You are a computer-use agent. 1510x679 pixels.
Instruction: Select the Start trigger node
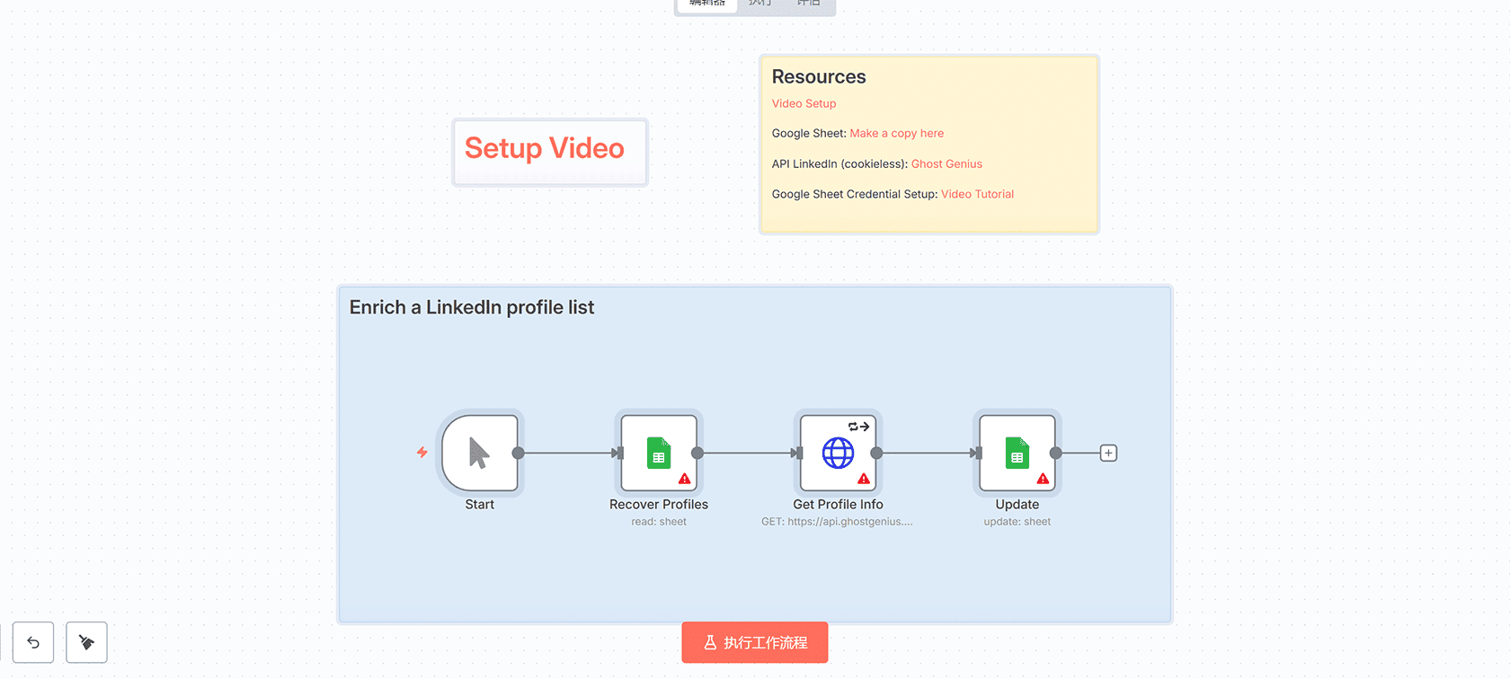(480, 453)
